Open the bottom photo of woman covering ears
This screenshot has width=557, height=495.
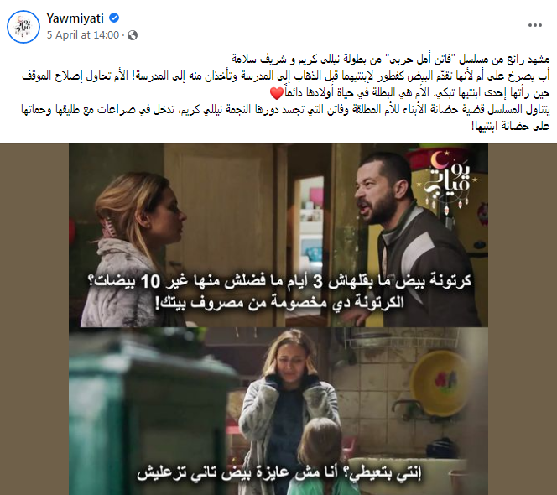pos(278,411)
